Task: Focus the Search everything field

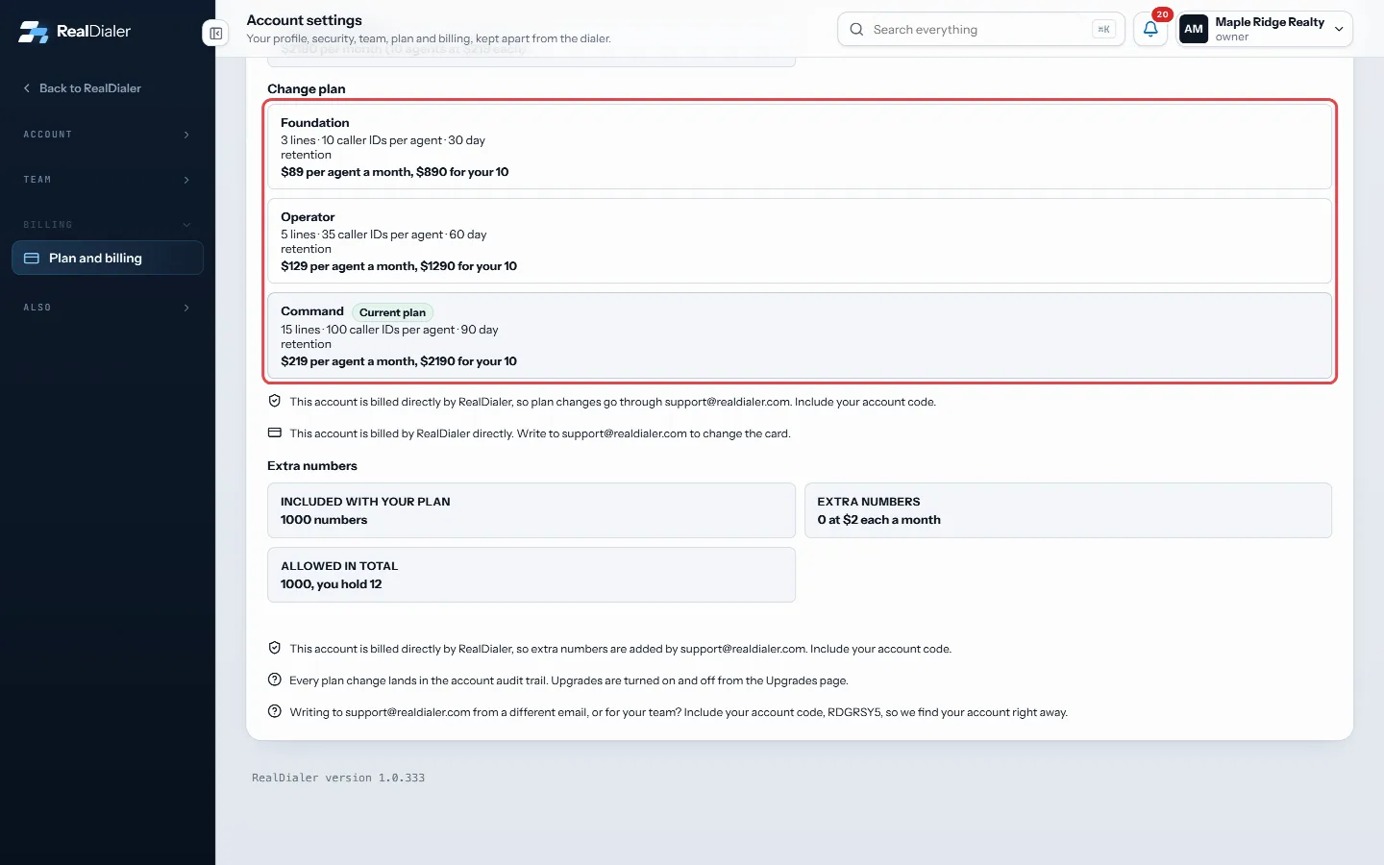Action: click(x=980, y=29)
